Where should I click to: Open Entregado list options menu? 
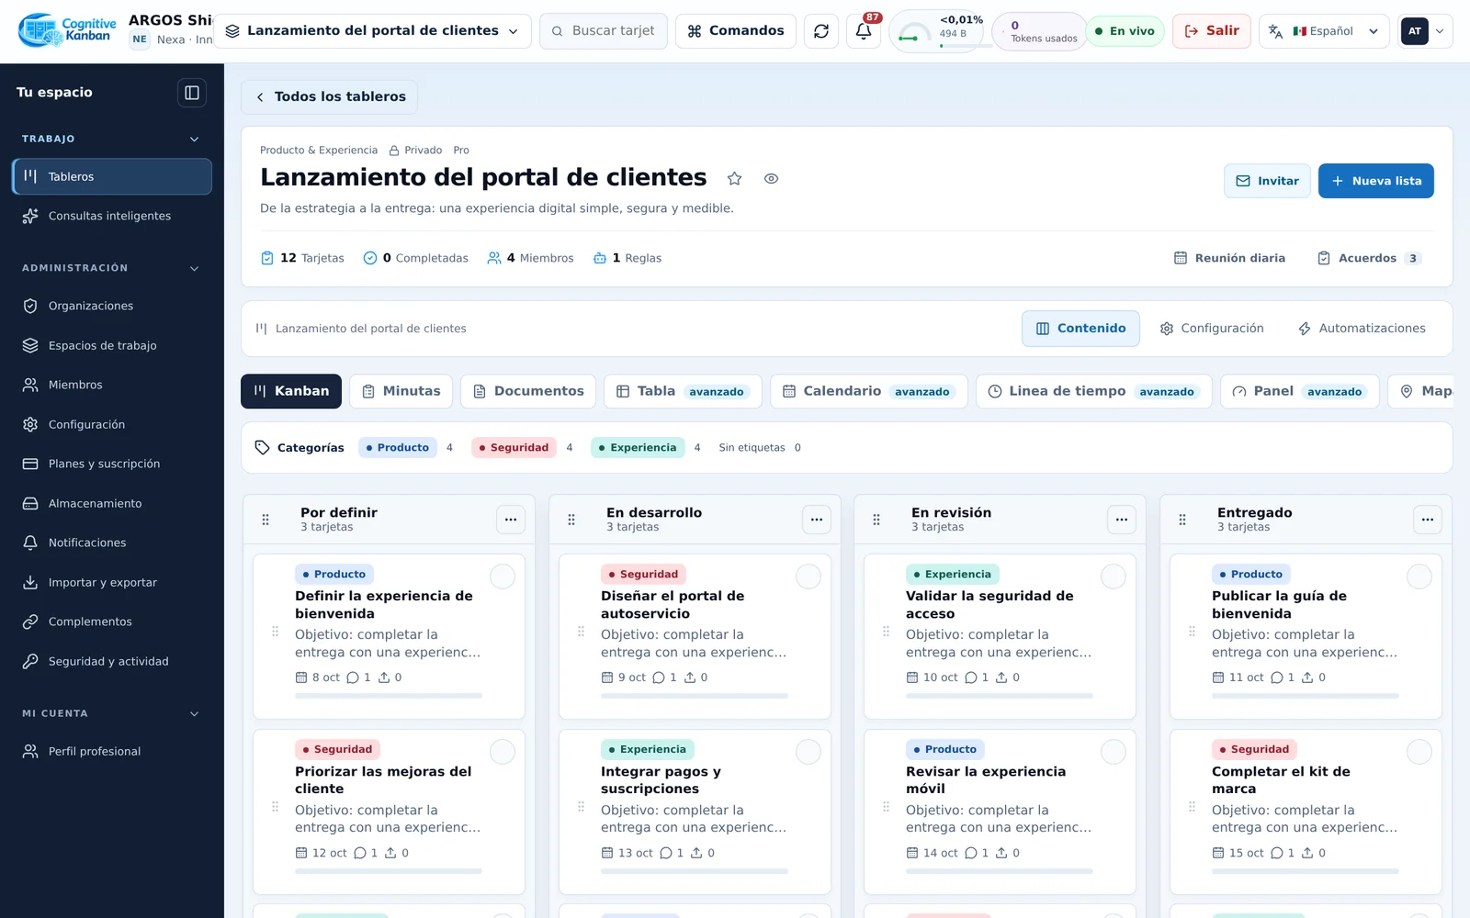point(1428,520)
